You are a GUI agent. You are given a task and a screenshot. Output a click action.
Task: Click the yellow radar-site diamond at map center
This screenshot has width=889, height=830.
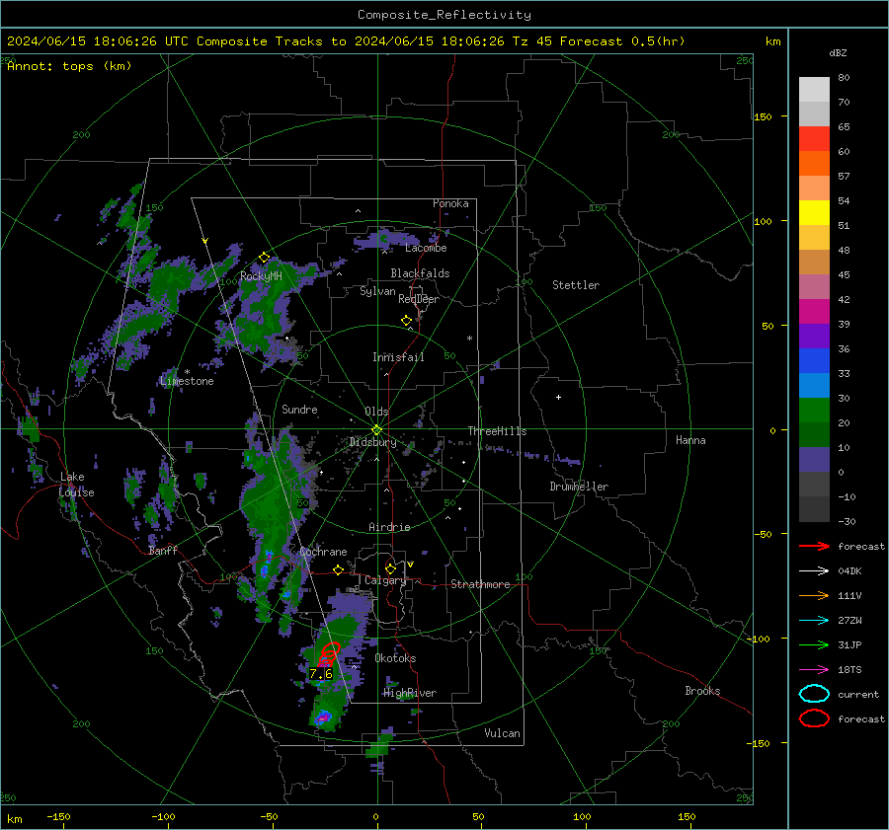tap(377, 430)
